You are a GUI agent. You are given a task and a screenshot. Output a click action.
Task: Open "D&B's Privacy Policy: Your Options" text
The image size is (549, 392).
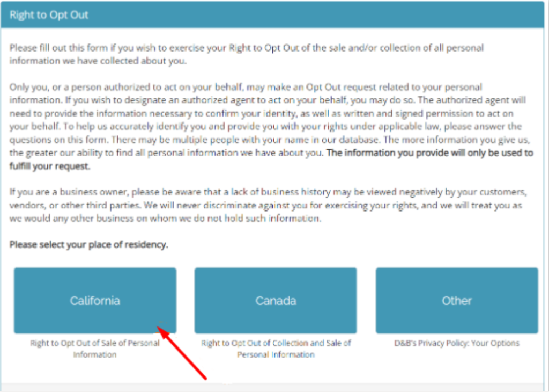point(457,343)
